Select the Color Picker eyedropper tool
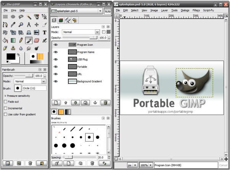Screen dimensions: 230x170 13,24
